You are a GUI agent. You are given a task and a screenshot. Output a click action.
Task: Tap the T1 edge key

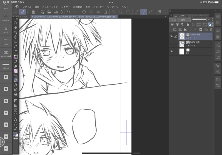[6, 77]
